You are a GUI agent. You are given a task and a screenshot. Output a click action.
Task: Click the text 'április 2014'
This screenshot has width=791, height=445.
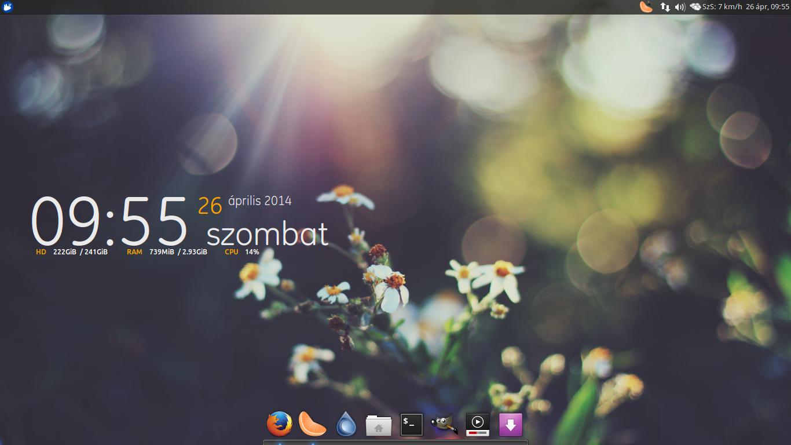(x=260, y=201)
